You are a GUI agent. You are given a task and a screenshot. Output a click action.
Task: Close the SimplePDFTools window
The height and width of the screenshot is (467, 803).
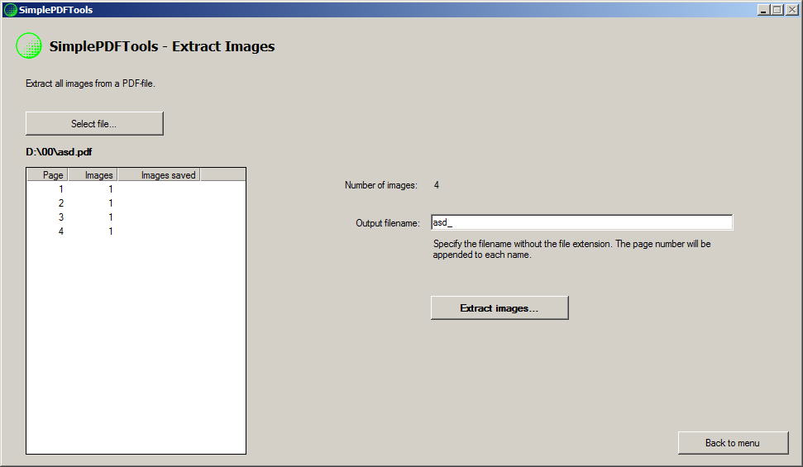[791, 10]
